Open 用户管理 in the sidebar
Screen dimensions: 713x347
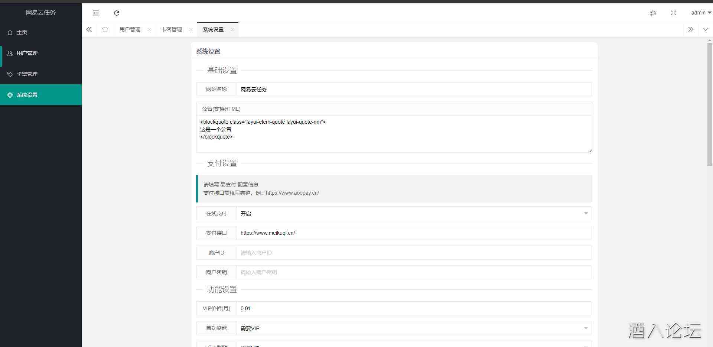tap(27, 53)
